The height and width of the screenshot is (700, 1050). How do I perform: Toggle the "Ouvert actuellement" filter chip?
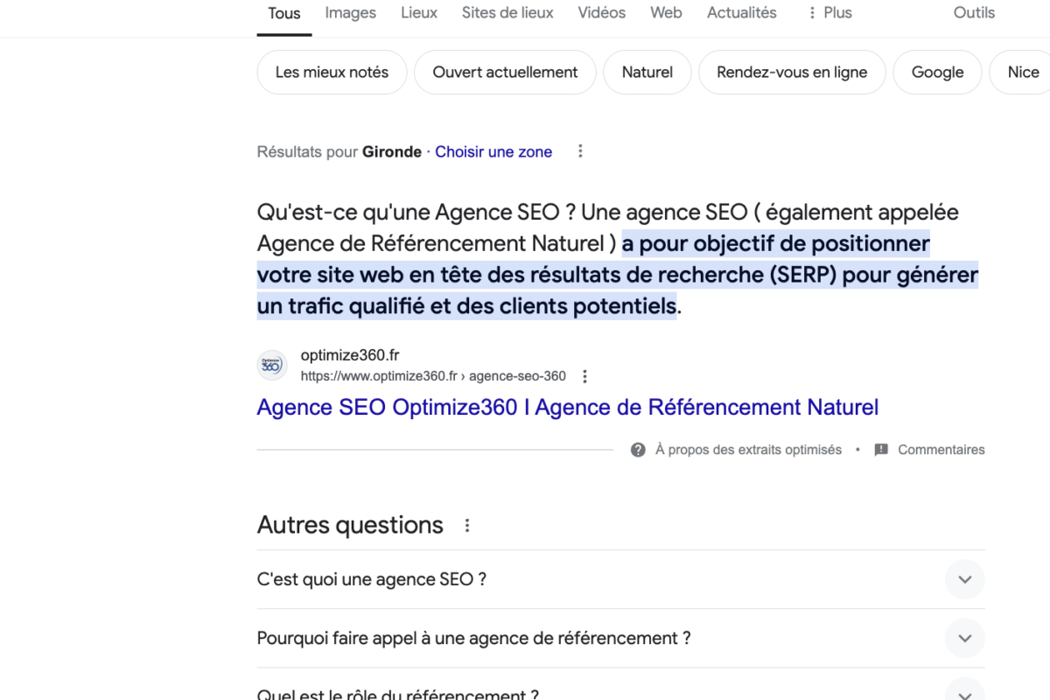click(505, 73)
